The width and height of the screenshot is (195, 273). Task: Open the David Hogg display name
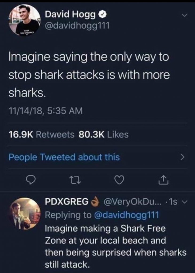pos(70,14)
